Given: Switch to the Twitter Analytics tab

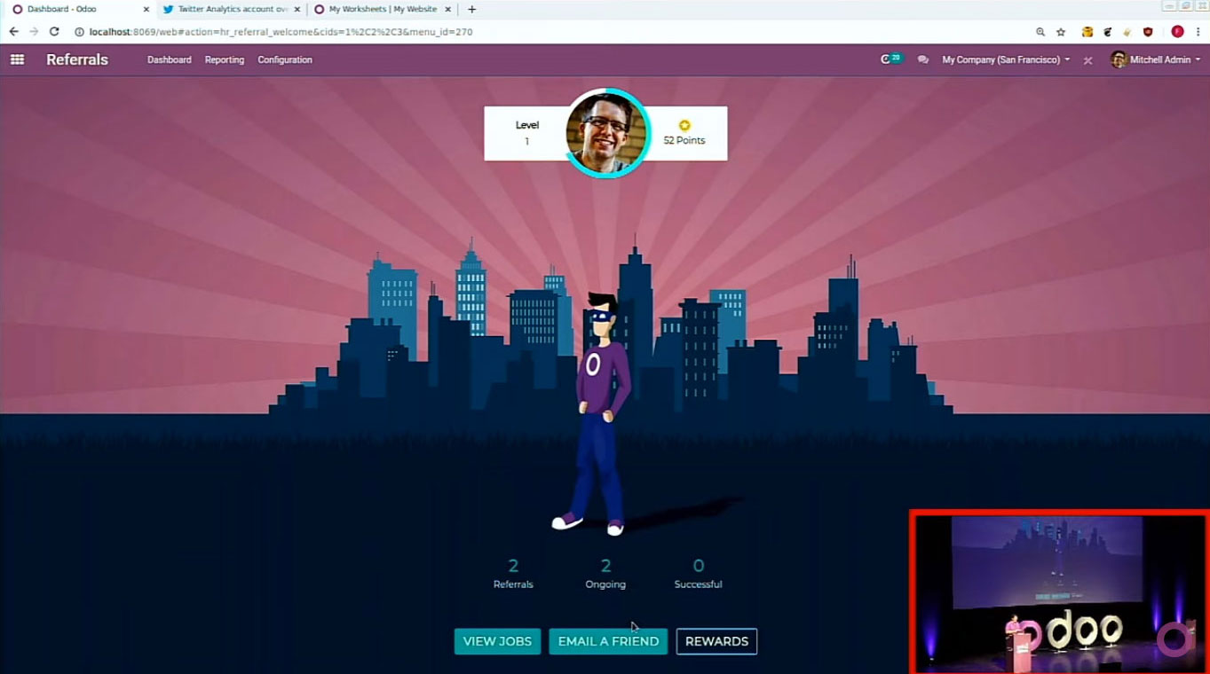Looking at the screenshot, I should click(x=232, y=9).
